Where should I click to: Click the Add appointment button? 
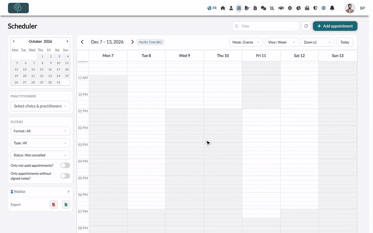tap(335, 26)
